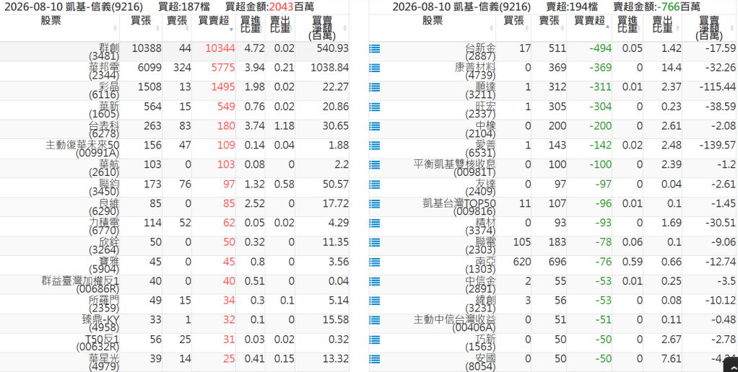This screenshot has height=372, width=738.
Task: Sort sell-side table by 買進比重 header
Action: click(628, 28)
